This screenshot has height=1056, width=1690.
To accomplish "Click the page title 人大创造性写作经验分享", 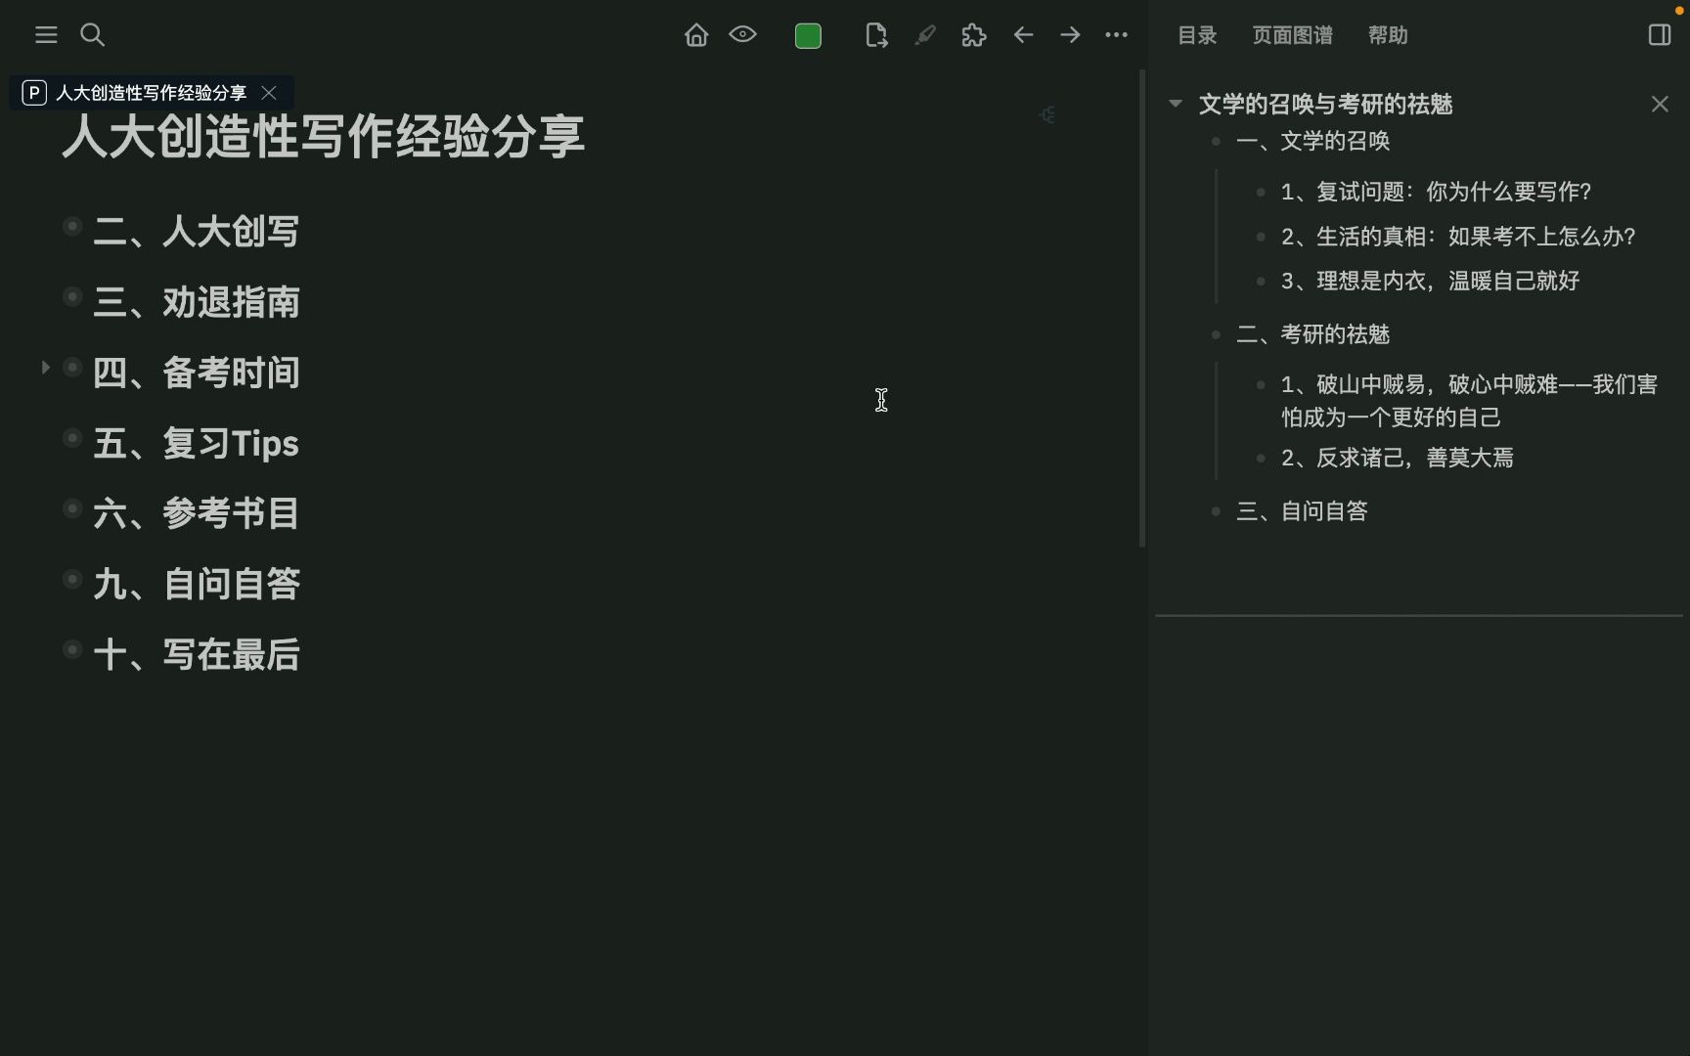I will coord(323,136).
